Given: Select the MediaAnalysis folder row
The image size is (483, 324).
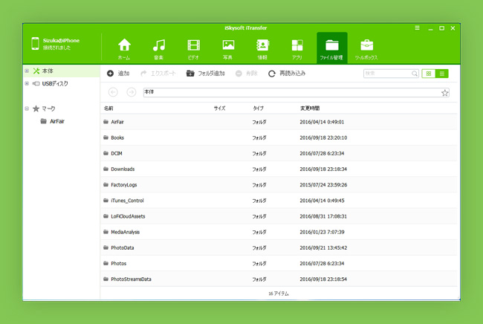Looking at the screenshot, I should click(x=279, y=232).
